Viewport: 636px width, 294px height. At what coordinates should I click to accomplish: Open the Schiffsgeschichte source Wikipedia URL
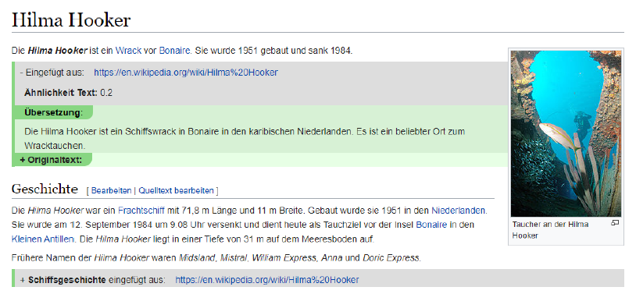267,280
